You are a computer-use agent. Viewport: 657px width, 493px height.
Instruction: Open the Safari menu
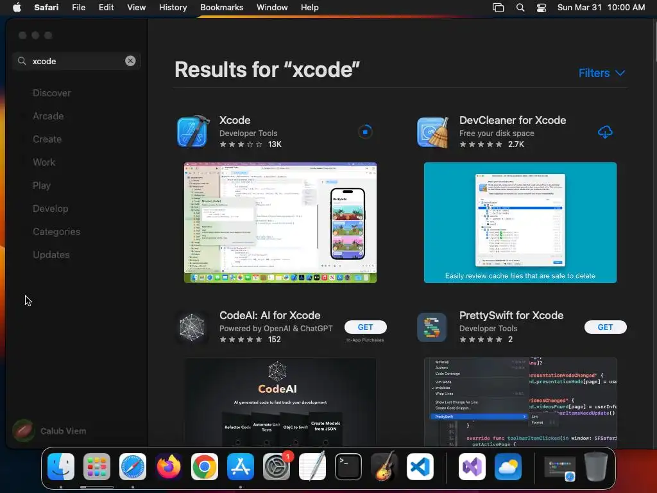(x=46, y=8)
